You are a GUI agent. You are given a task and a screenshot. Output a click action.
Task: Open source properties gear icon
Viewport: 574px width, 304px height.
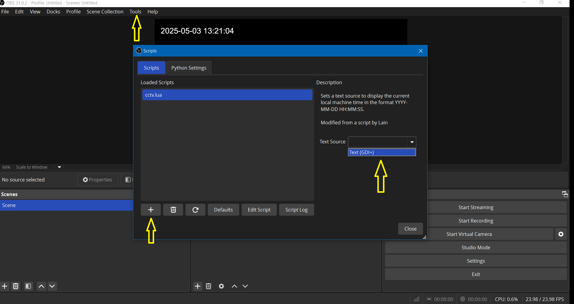click(221, 286)
